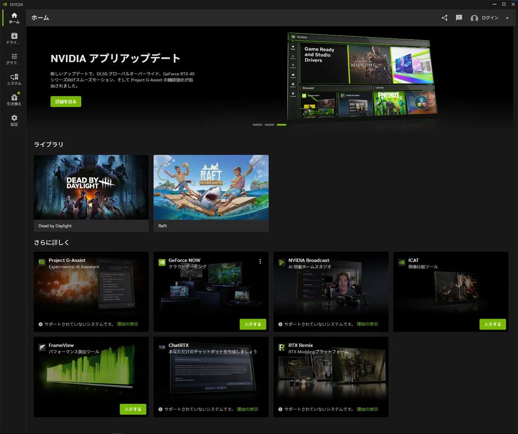
Task: Click the RTX Remix title text
Action: 301,345
